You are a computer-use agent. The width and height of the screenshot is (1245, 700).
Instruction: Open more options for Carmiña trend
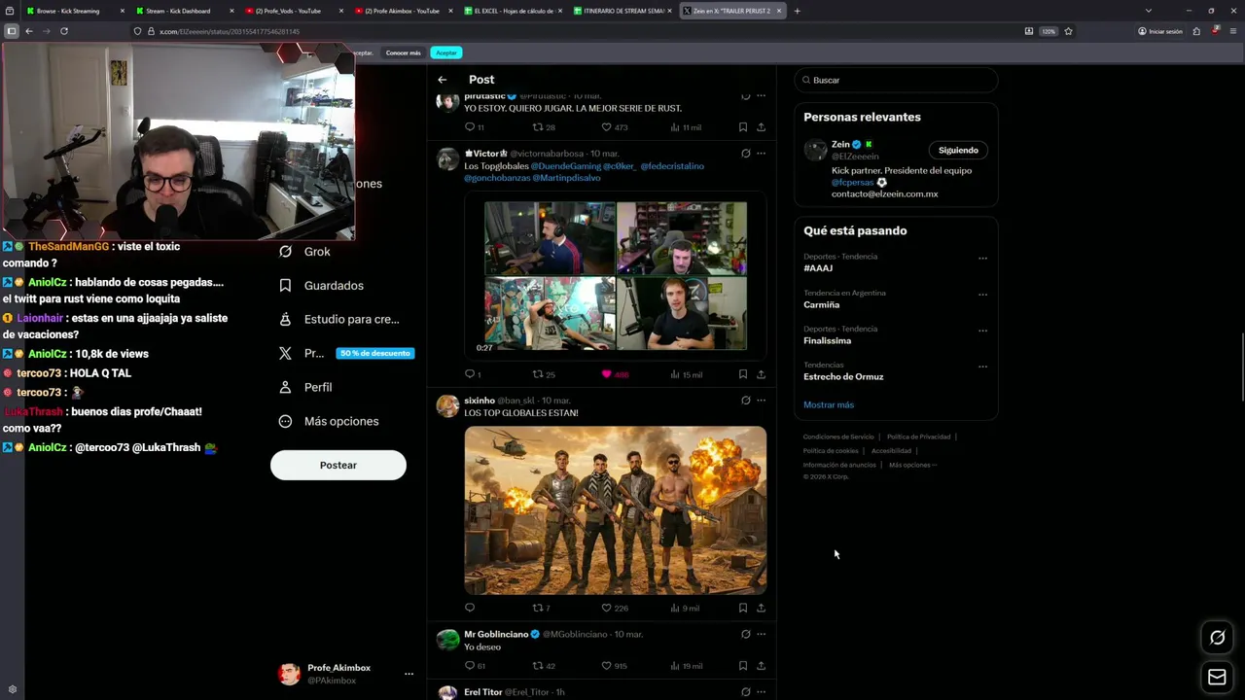[982, 295]
